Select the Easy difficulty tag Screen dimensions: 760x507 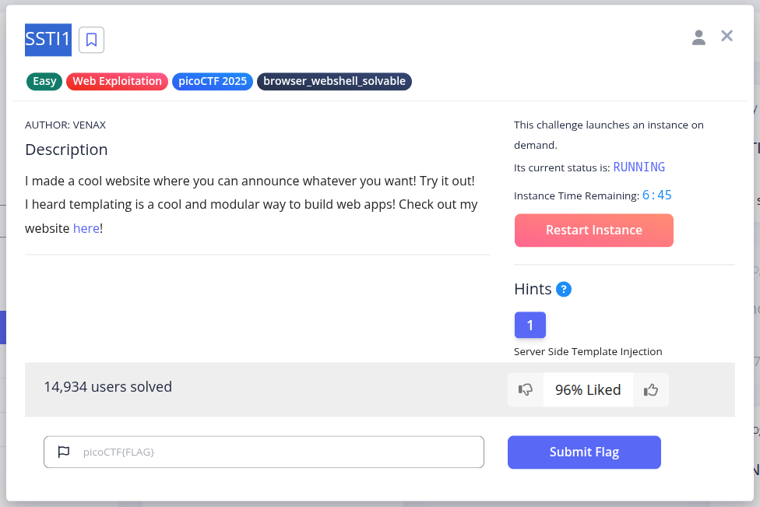coord(44,81)
